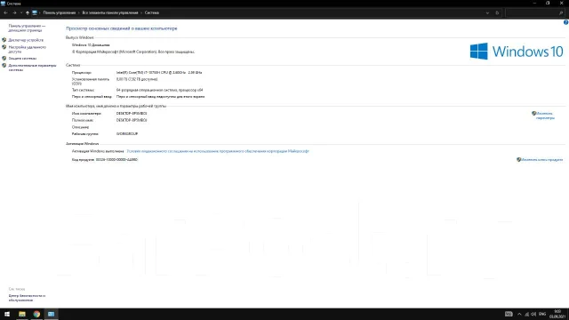This screenshot has width=569, height=320.
Task: Expand chevron after 'Все элементы панели управления'
Action: pyautogui.click(x=141, y=12)
